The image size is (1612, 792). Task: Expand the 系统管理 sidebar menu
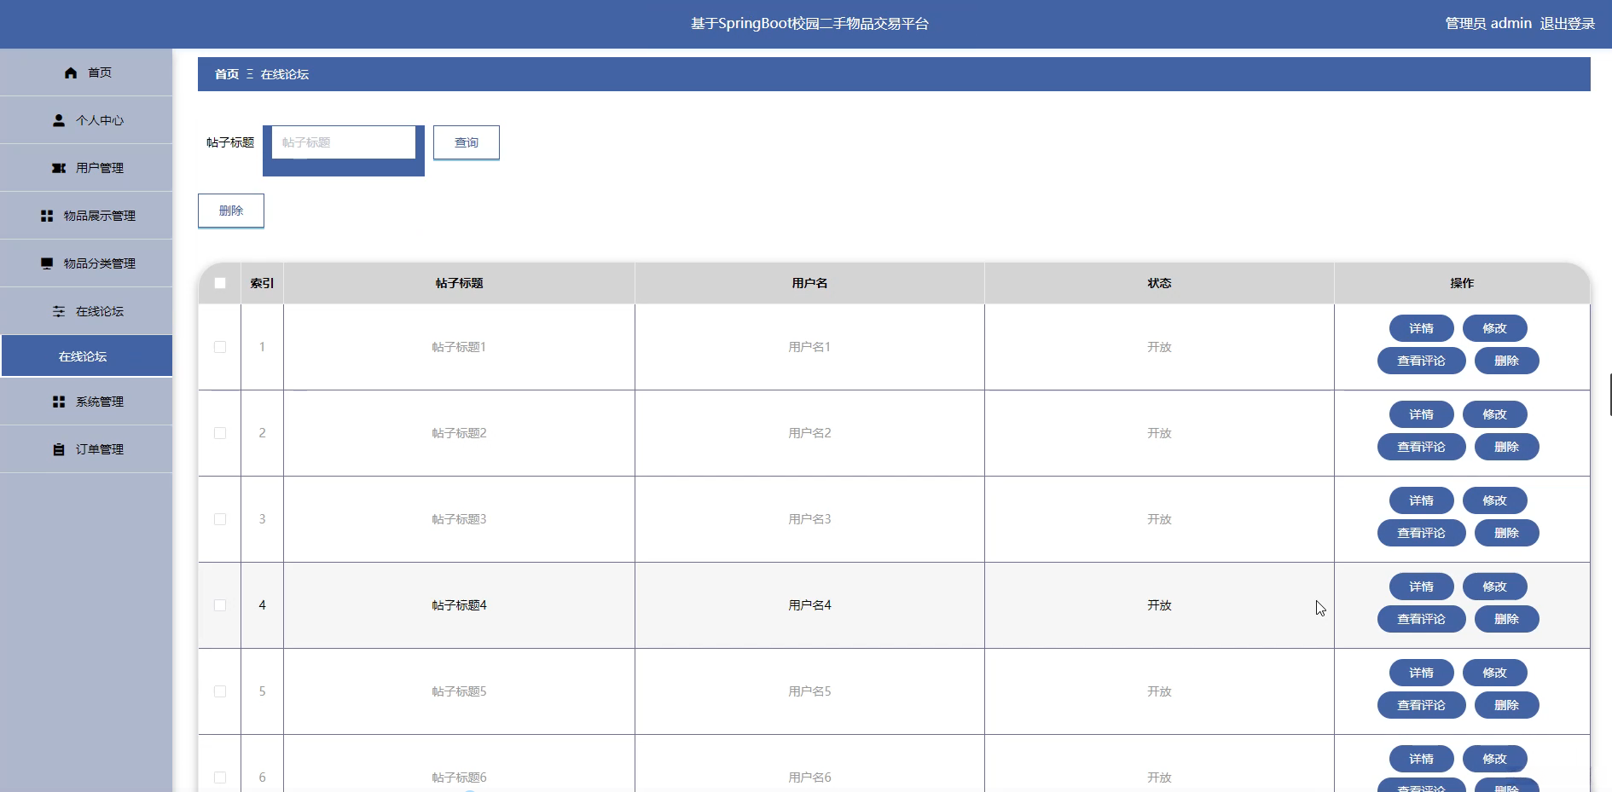(x=86, y=402)
